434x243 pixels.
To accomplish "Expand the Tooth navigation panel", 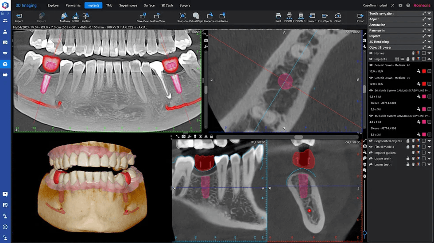I will 429,13.
